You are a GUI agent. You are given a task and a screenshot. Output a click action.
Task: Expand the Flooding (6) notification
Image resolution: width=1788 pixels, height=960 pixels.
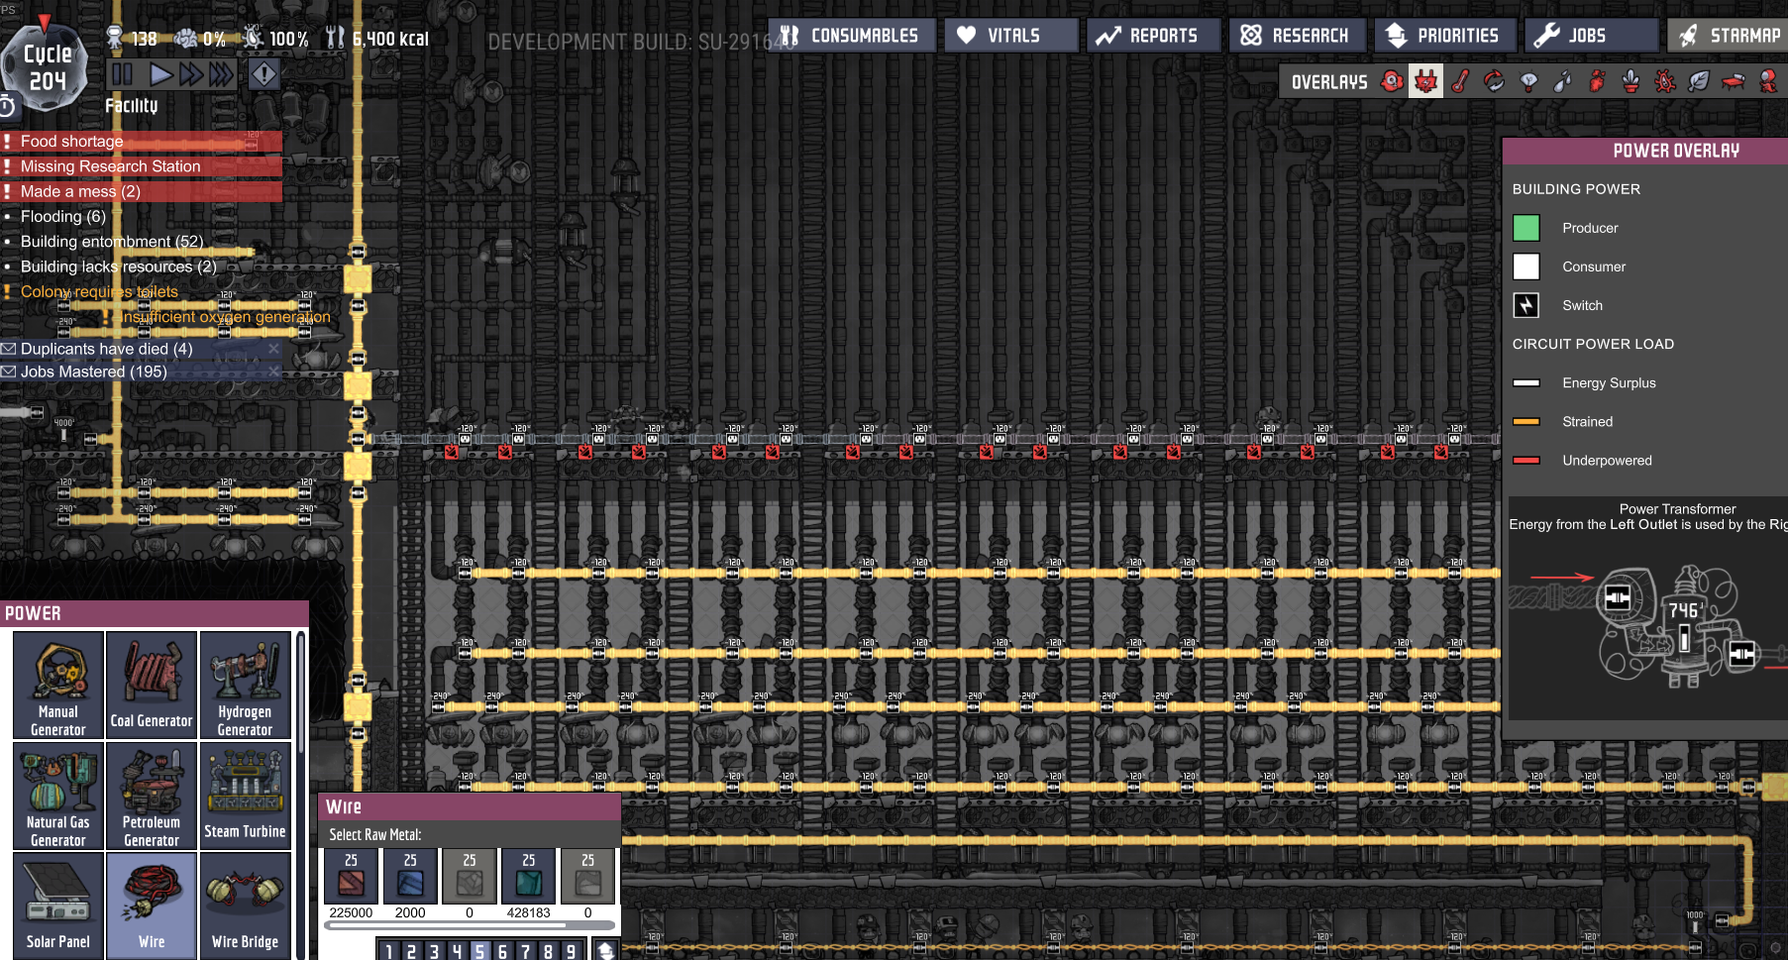tap(63, 216)
